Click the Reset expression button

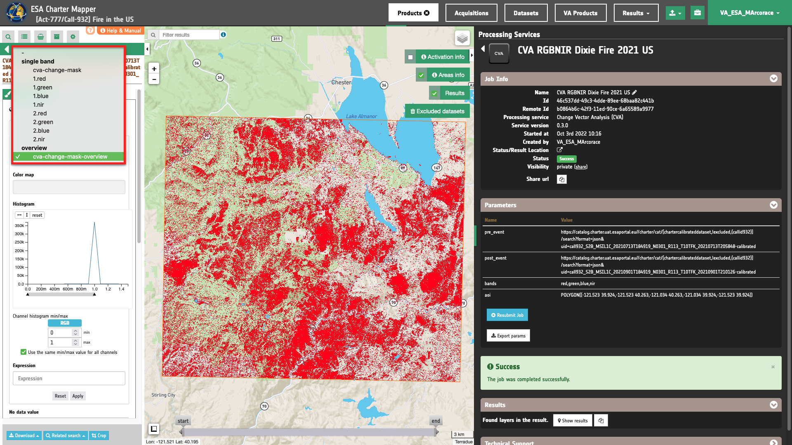[x=60, y=396]
